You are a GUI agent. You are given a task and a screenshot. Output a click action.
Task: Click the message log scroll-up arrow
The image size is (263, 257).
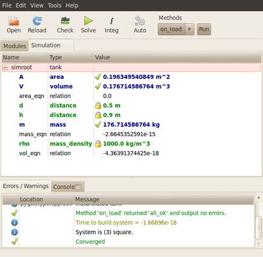coord(258,197)
